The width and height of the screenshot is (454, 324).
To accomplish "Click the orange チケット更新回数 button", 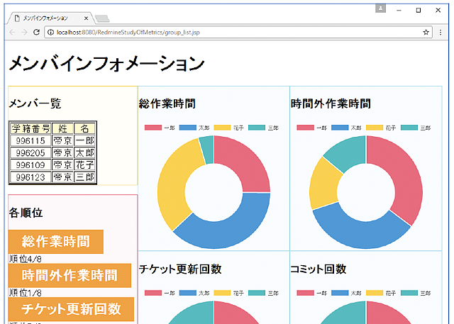I will [x=69, y=309].
